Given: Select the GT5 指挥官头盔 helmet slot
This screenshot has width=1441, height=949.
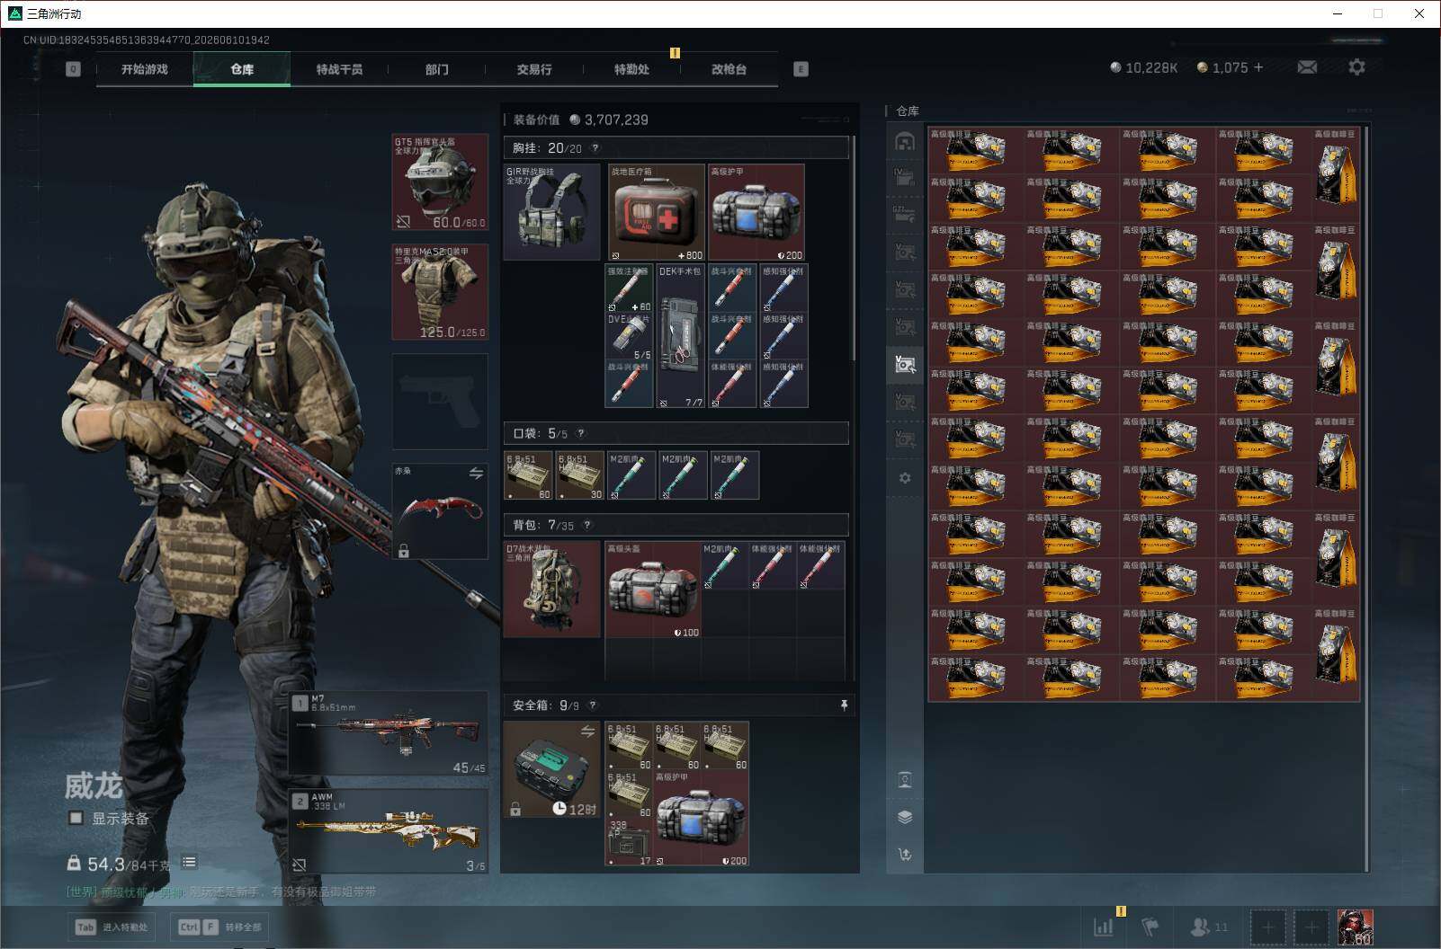Looking at the screenshot, I should [x=440, y=182].
